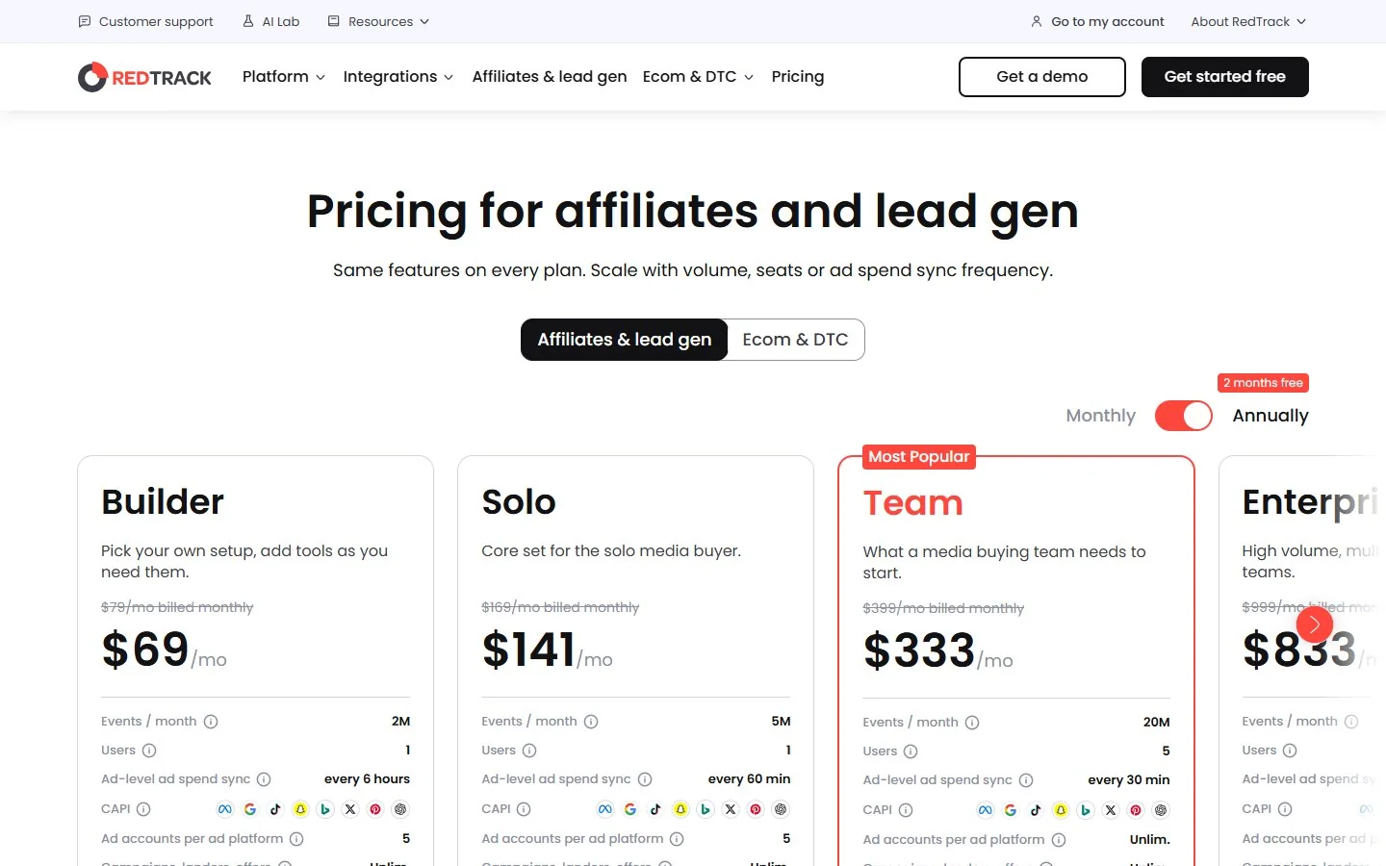Screen dimensions: 1386x866
Task: Click the Bing CAPI icon in Builder plan
Action: 325,809
